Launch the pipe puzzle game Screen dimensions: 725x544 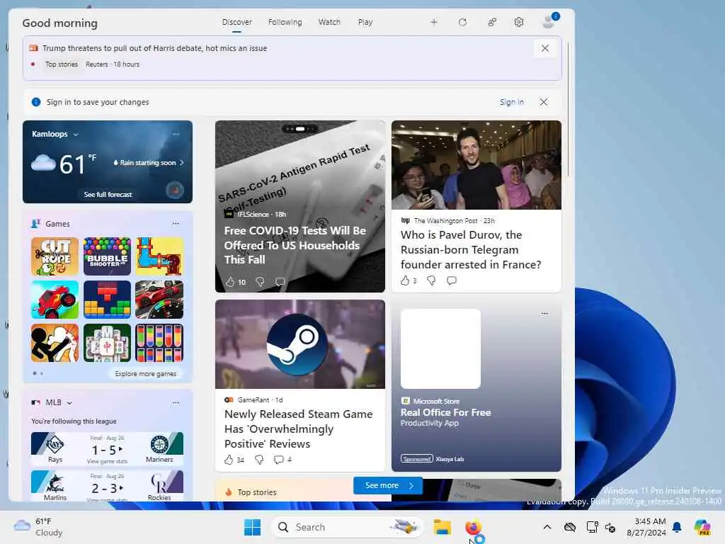[159, 256]
